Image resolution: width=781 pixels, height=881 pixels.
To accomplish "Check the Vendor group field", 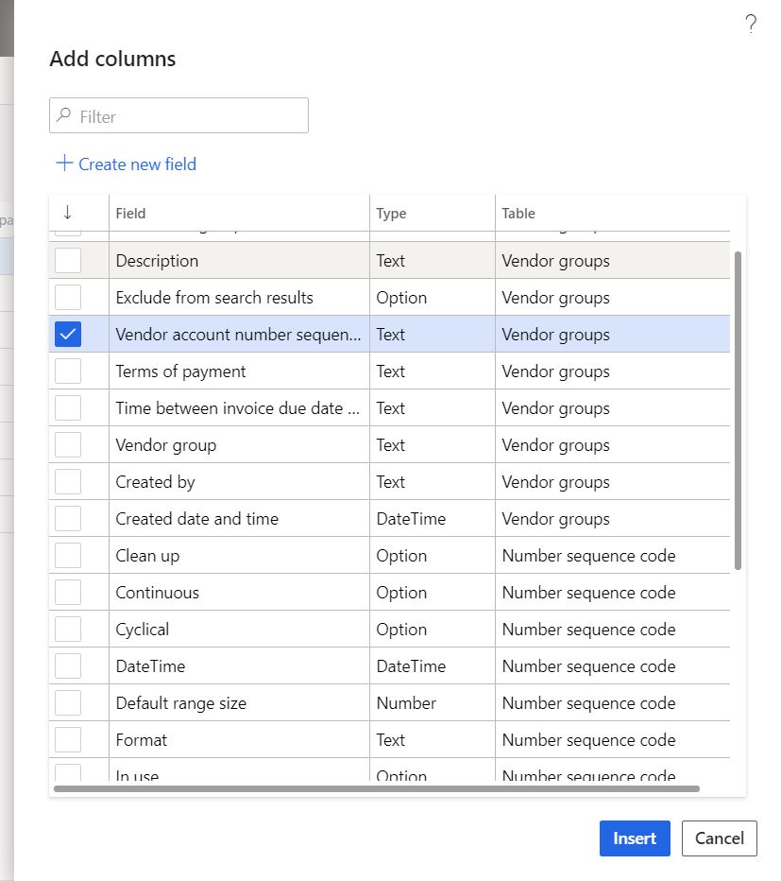I will 66,444.
